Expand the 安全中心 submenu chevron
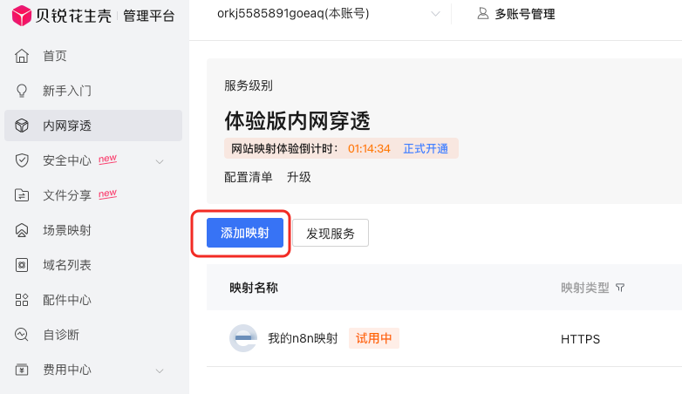 pyautogui.click(x=160, y=162)
